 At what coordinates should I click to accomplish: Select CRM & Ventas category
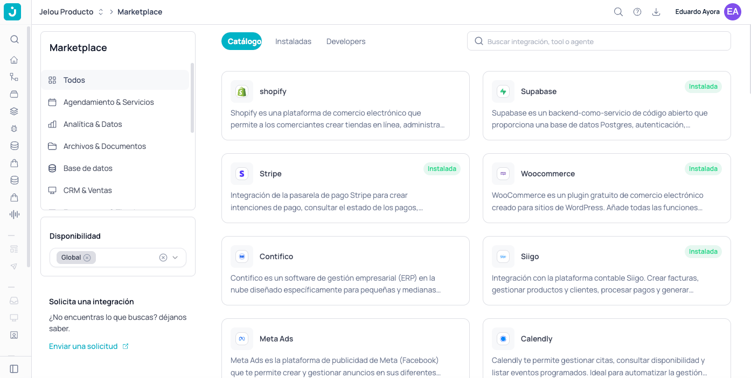(115, 190)
